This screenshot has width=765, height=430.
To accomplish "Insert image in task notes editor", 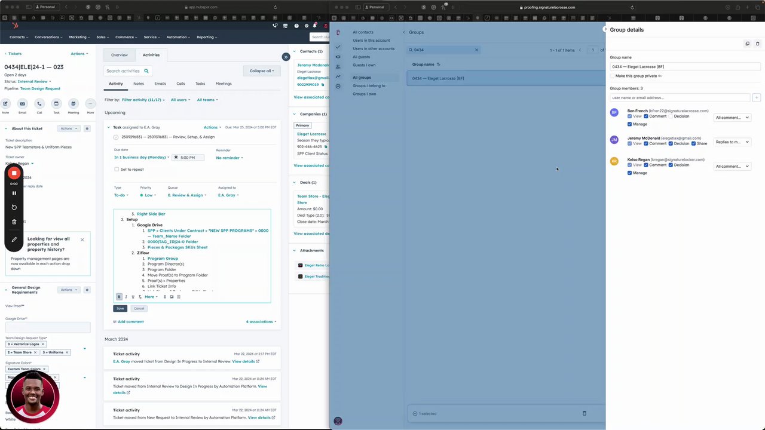I will pos(172,297).
